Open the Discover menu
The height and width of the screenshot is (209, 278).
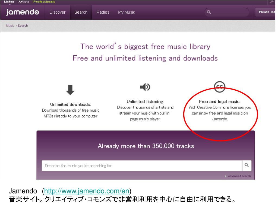[x=58, y=12]
